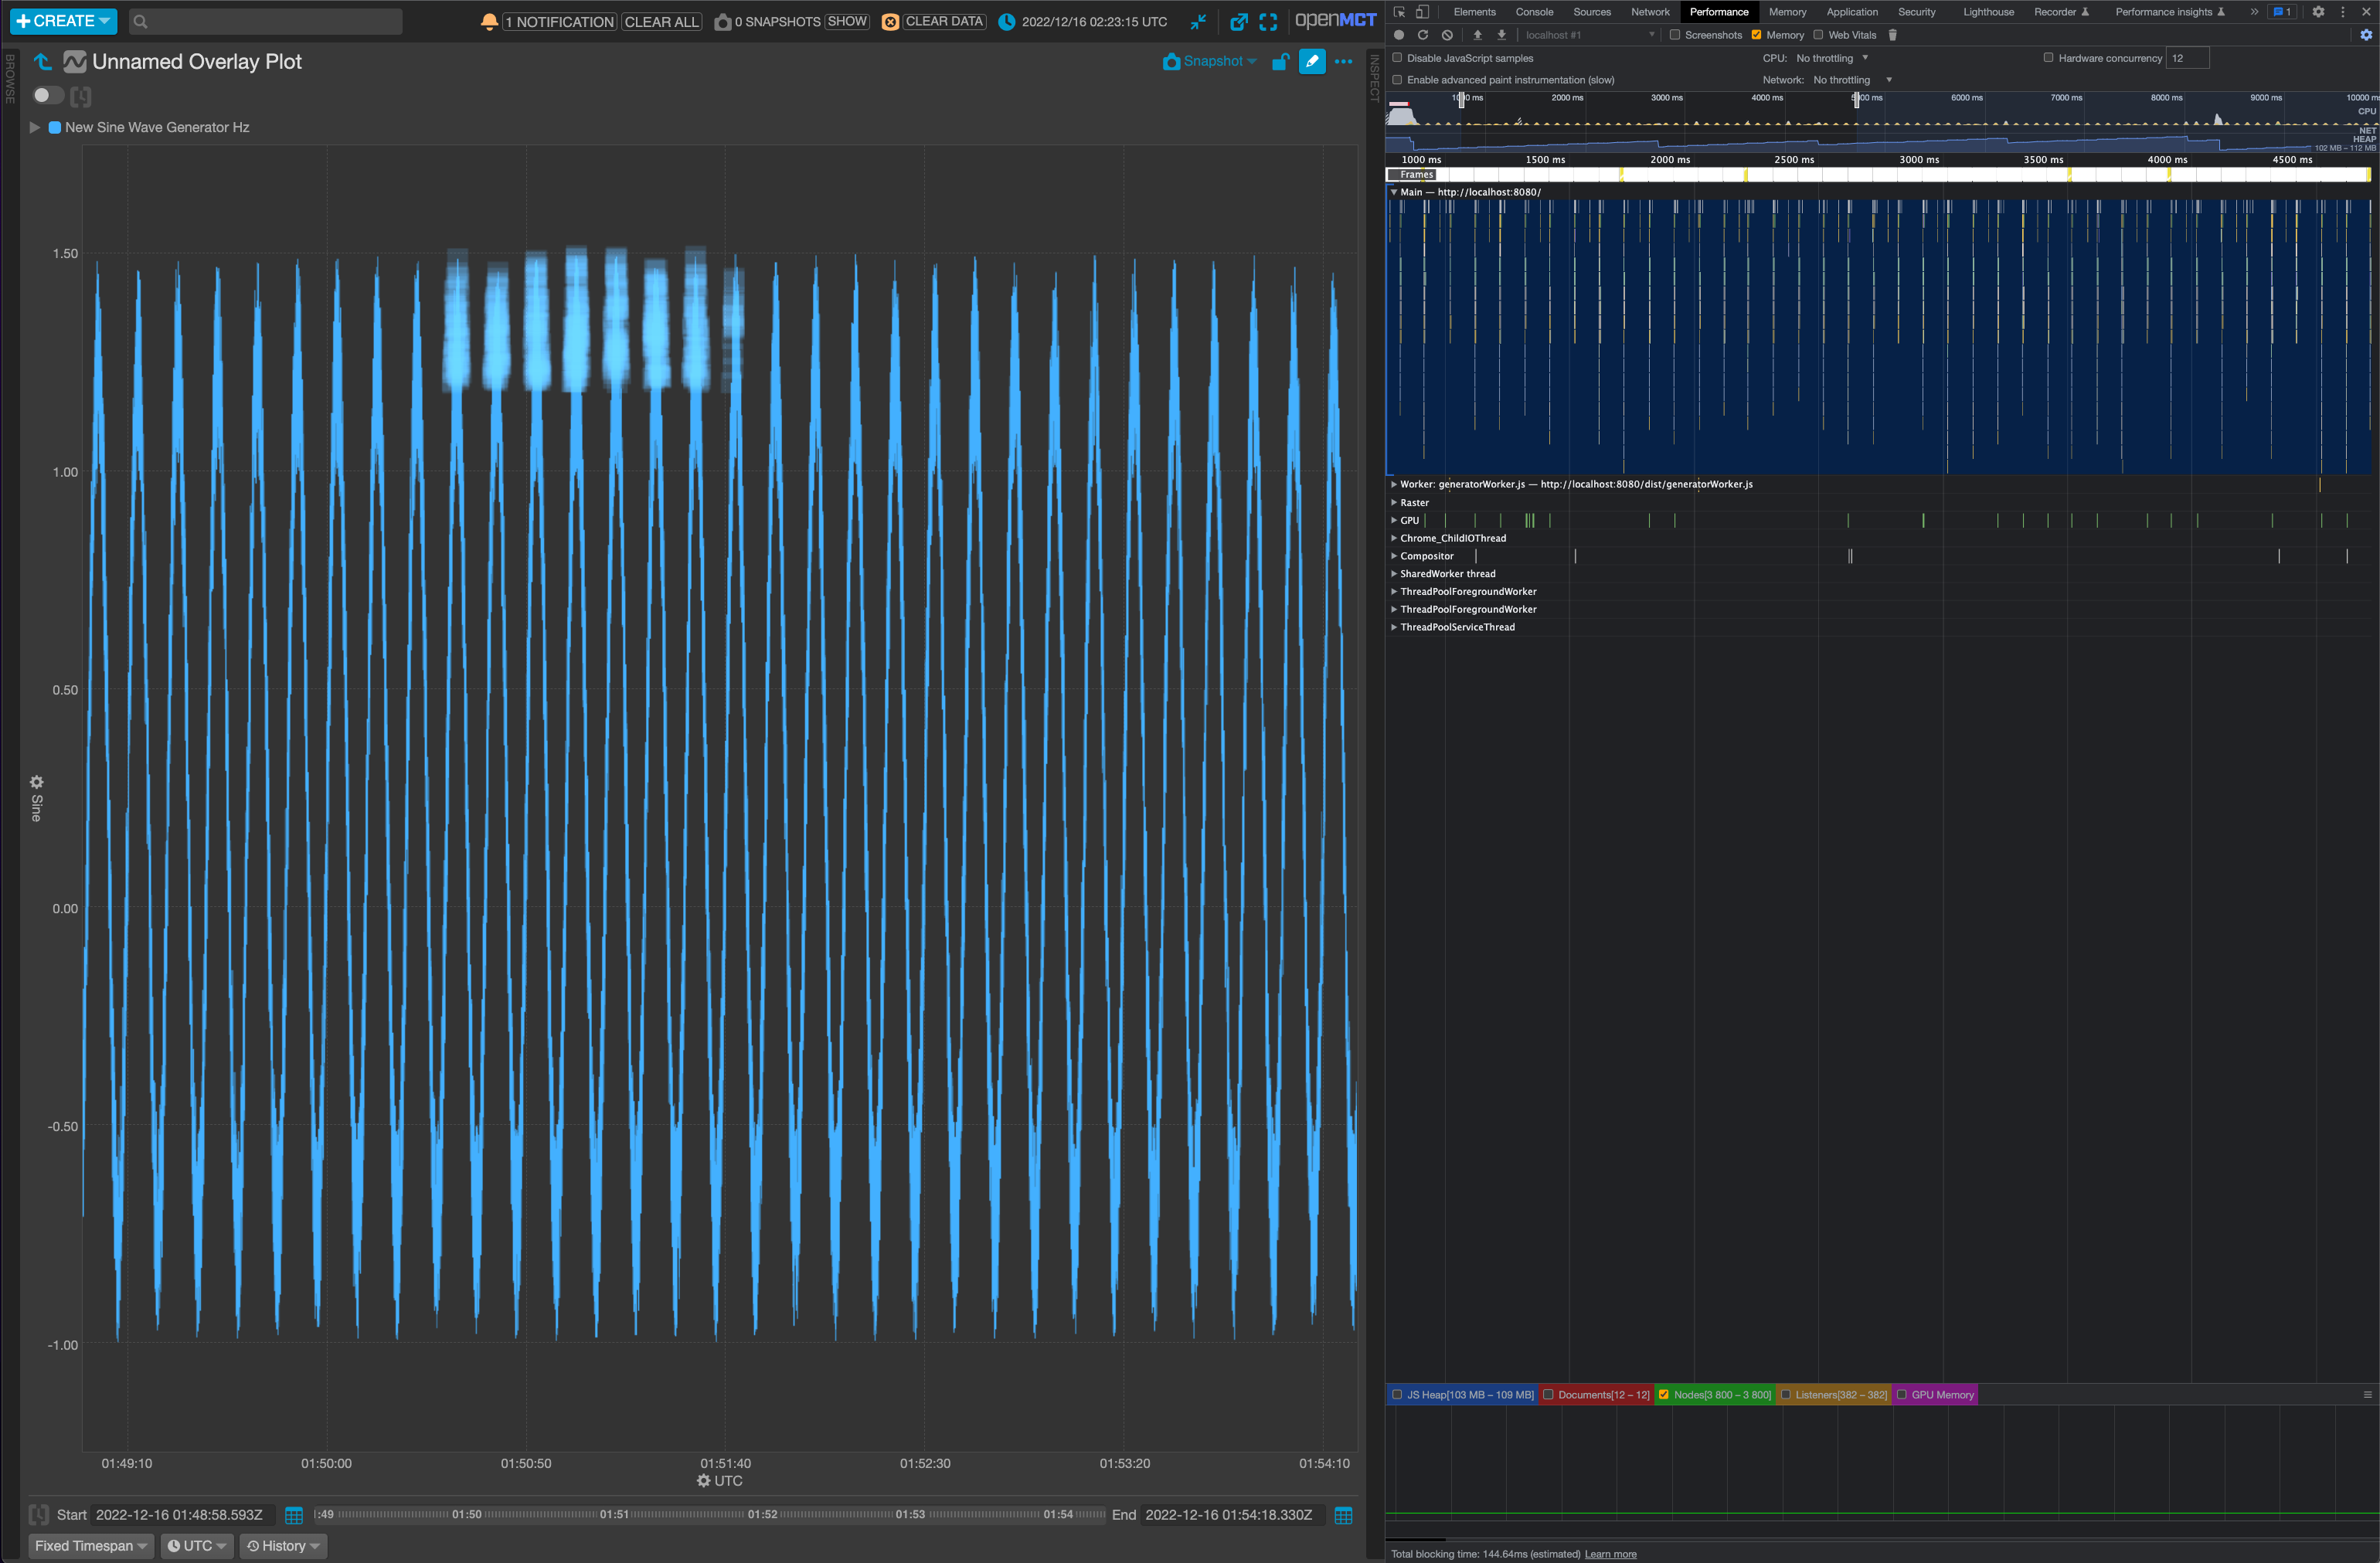This screenshot has height=1563, width=2380.
Task: Click the load profile upload icon
Action: pyautogui.click(x=1477, y=35)
